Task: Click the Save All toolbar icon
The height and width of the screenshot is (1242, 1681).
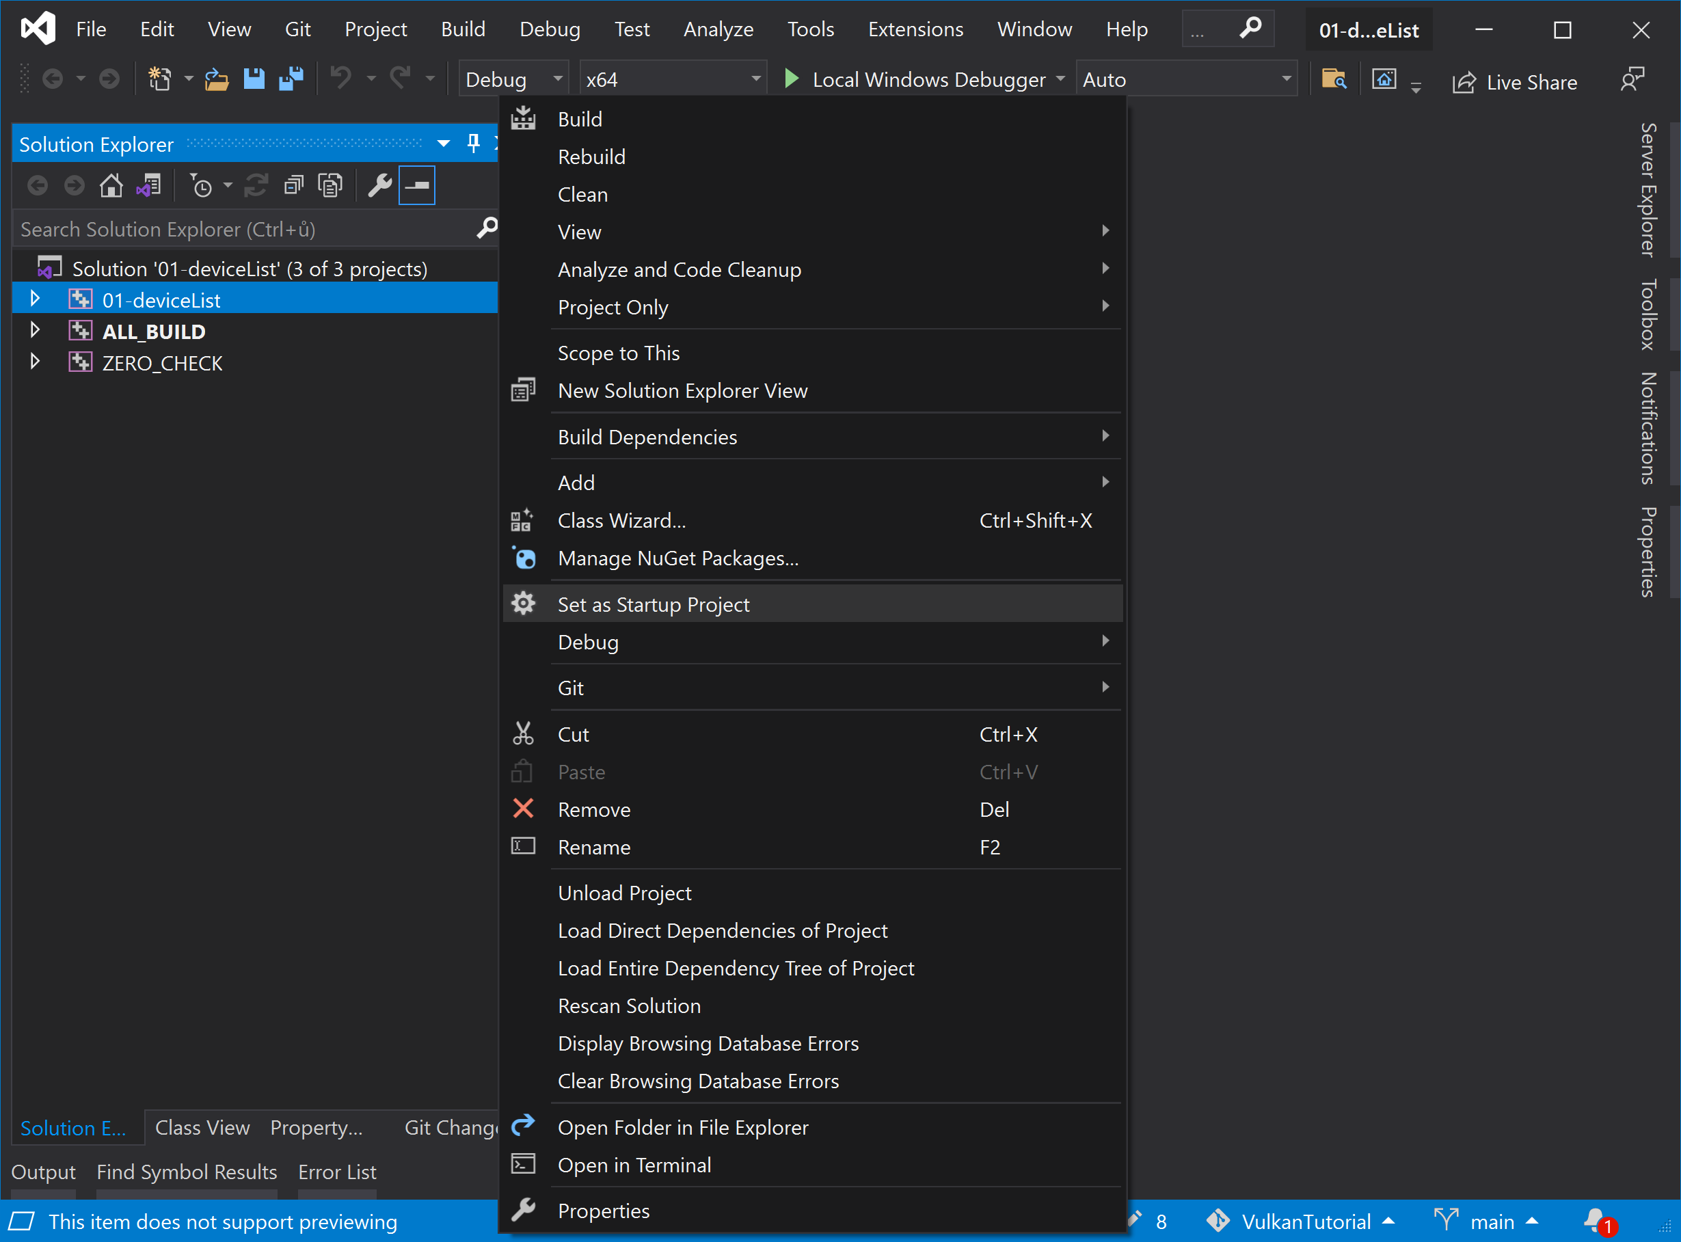Action: point(291,79)
